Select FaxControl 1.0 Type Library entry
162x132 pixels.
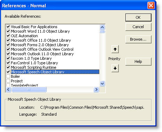pos(34,63)
